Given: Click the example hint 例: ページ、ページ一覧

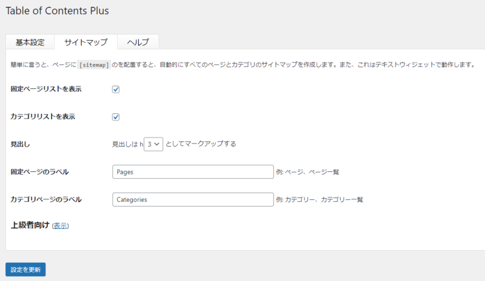Looking at the screenshot, I should point(307,172).
